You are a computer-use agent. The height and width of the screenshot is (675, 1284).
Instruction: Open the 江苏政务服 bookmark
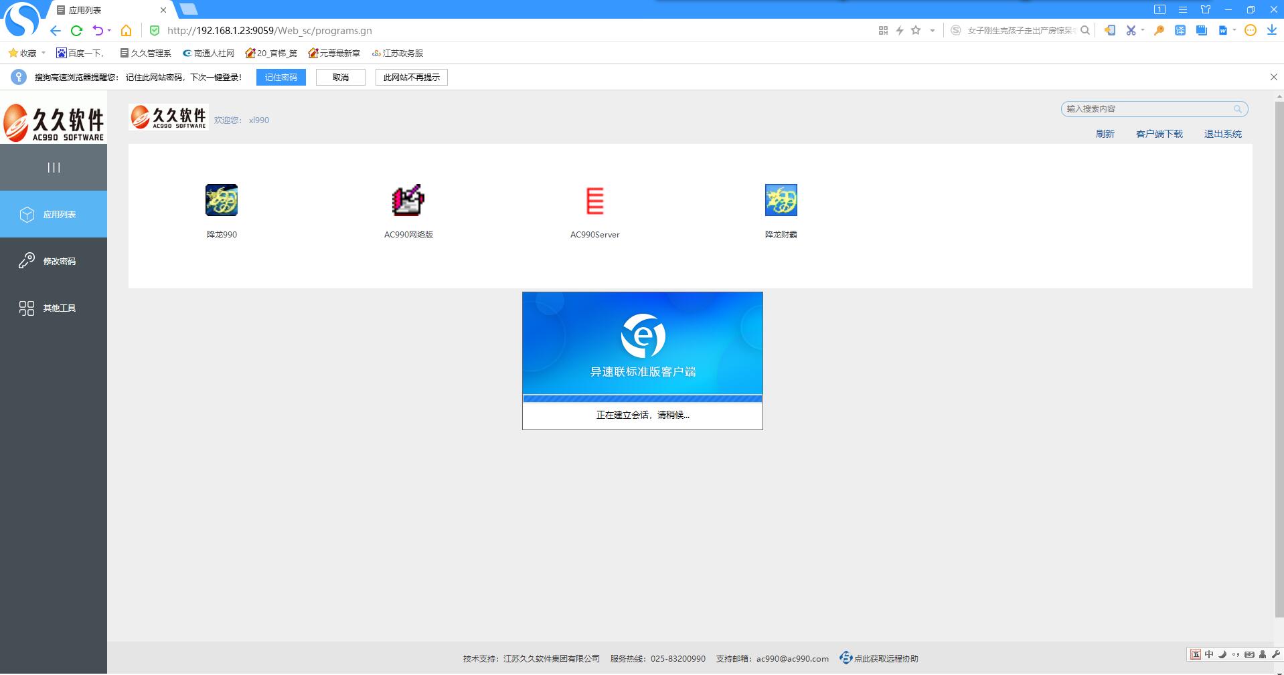(397, 53)
